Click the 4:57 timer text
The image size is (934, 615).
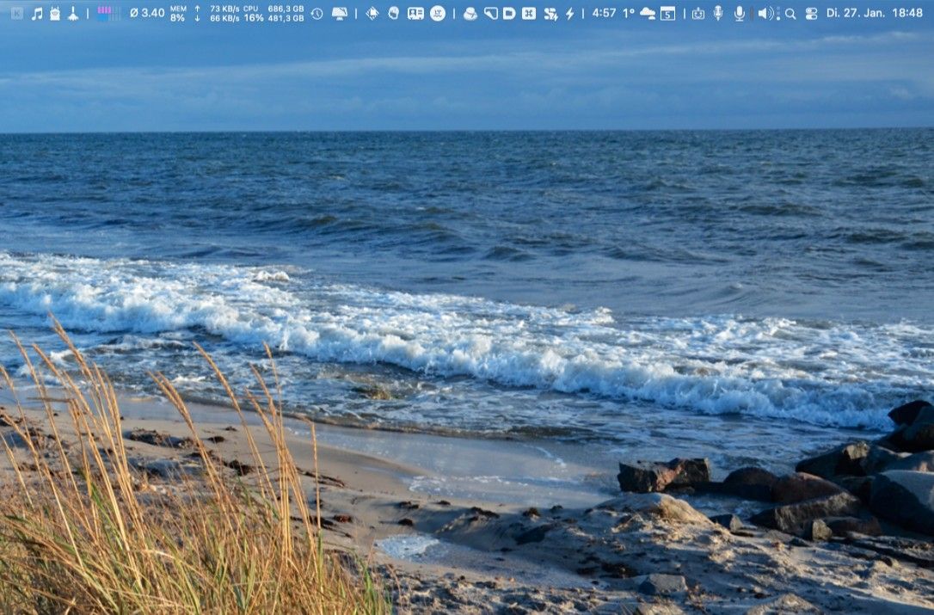coord(604,13)
